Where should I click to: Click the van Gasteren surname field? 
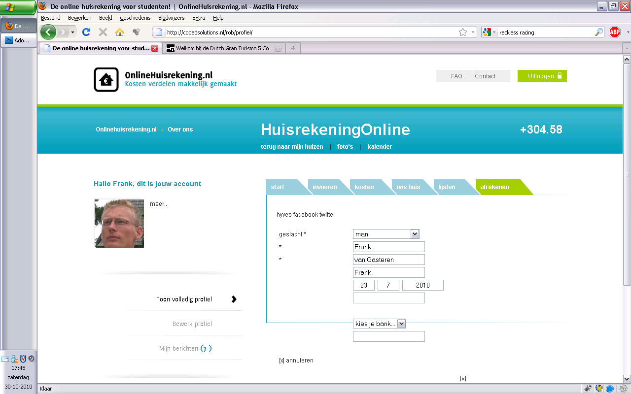(x=388, y=260)
